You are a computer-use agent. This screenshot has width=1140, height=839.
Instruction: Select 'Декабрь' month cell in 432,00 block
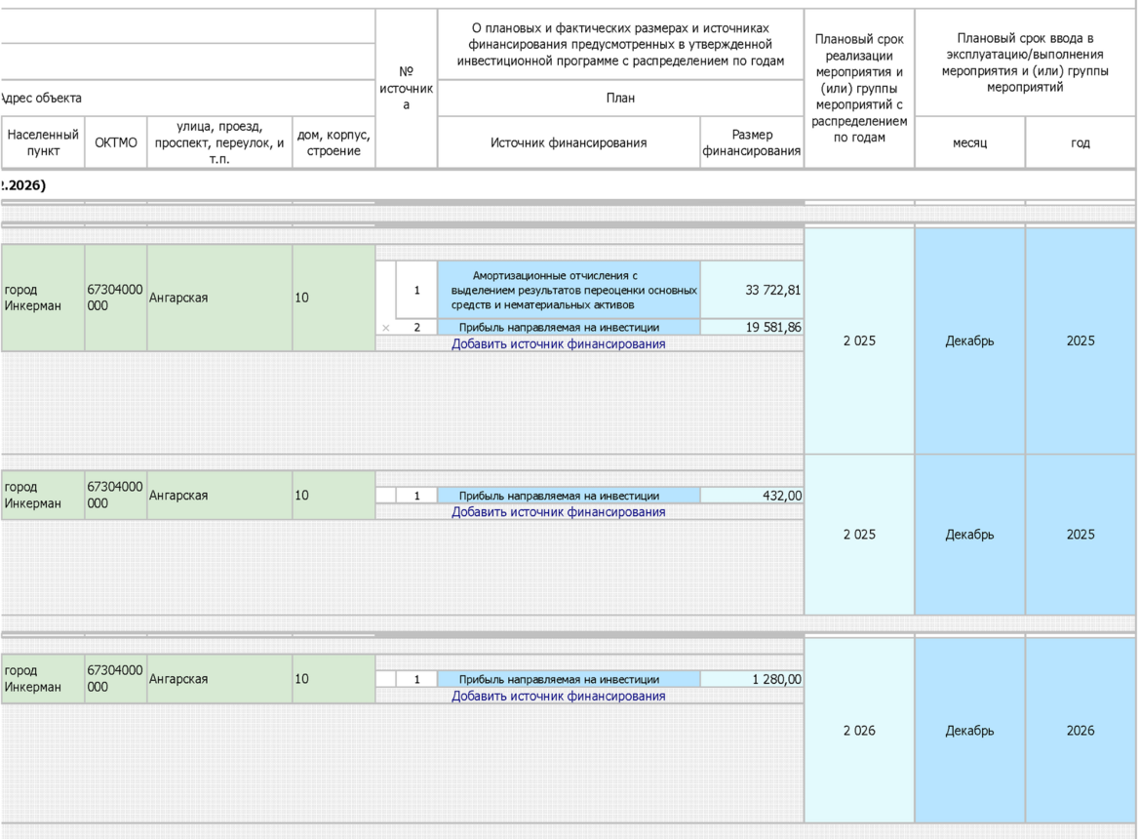point(970,535)
